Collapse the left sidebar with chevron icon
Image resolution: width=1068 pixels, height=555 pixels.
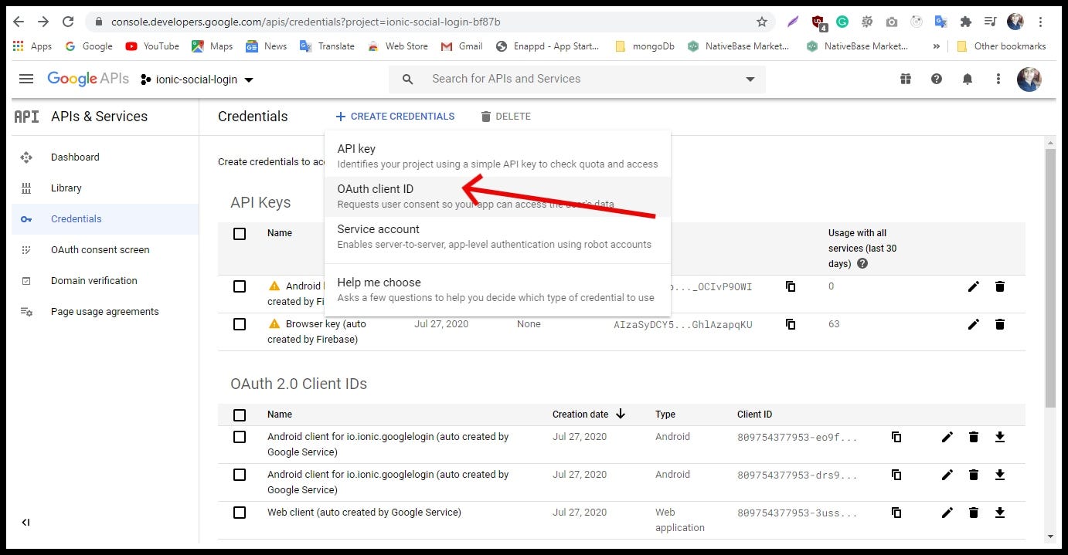(26, 523)
